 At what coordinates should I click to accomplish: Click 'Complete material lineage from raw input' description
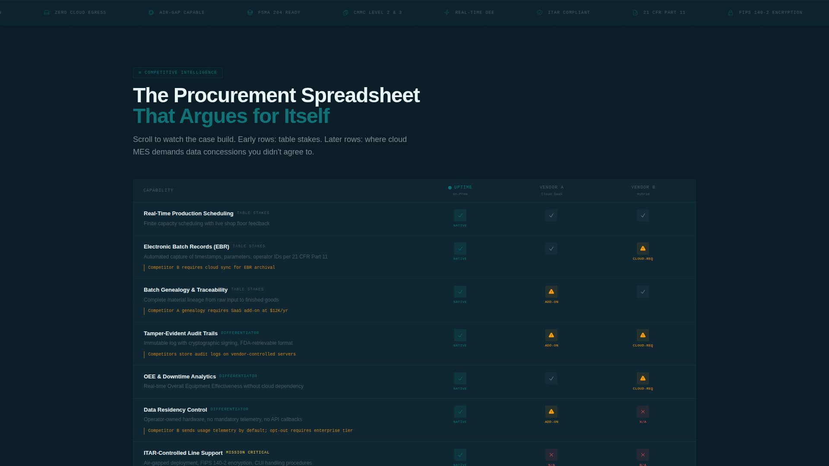coord(211,300)
